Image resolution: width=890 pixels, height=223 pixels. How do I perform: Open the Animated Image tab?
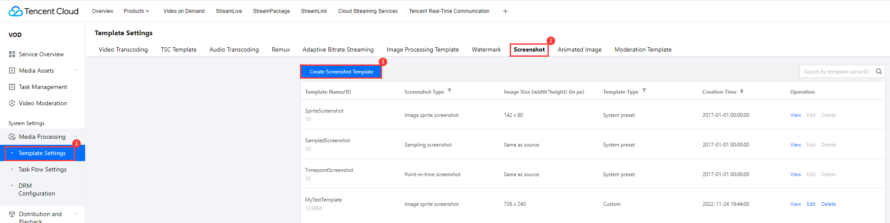tap(579, 50)
